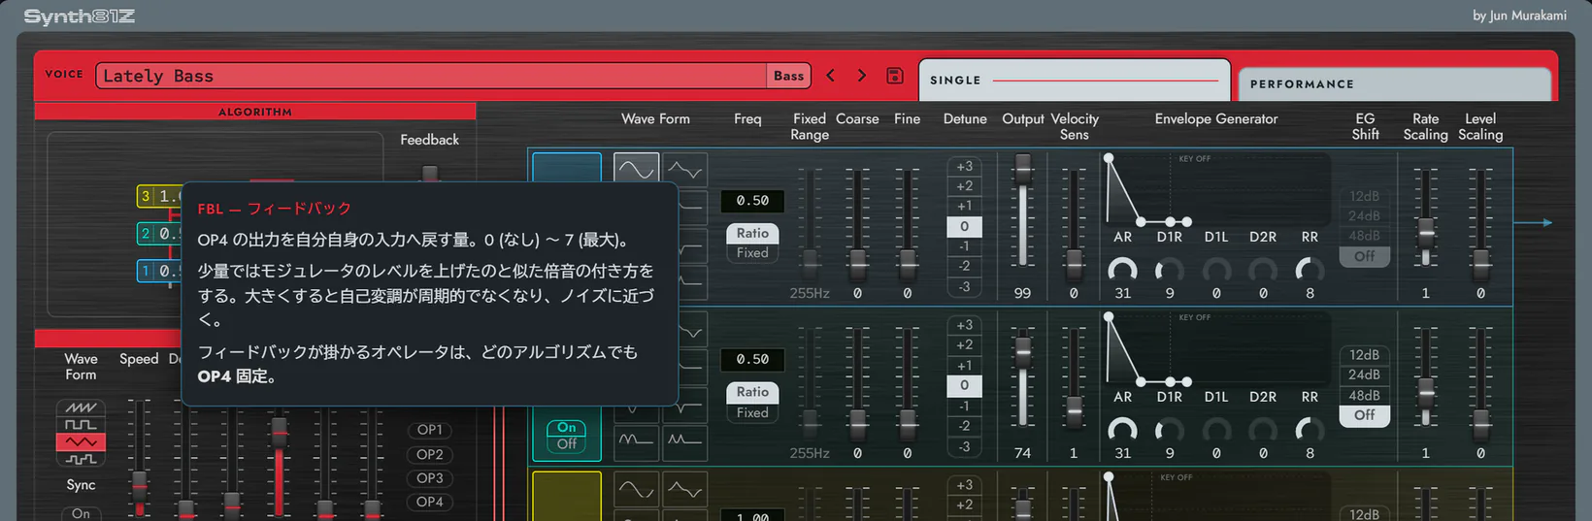Viewport: 1592px width, 521px height.
Task: Toggle the OP3 LFO destination button
Action: point(430,478)
